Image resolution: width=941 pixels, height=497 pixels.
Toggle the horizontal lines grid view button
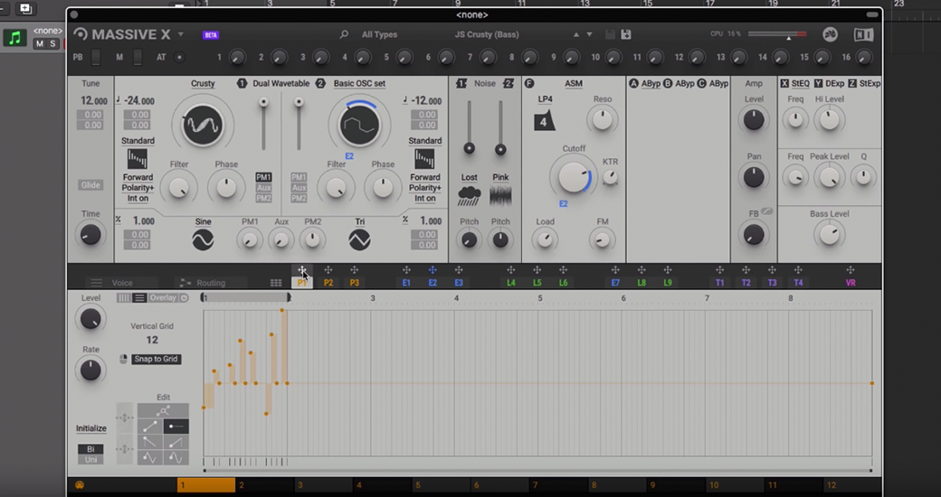[139, 298]
